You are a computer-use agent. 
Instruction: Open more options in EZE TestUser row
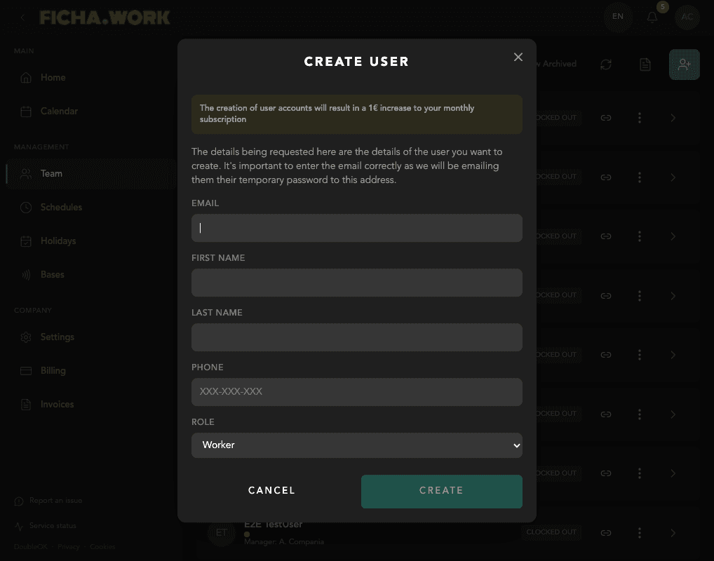[x=640, y=533]
